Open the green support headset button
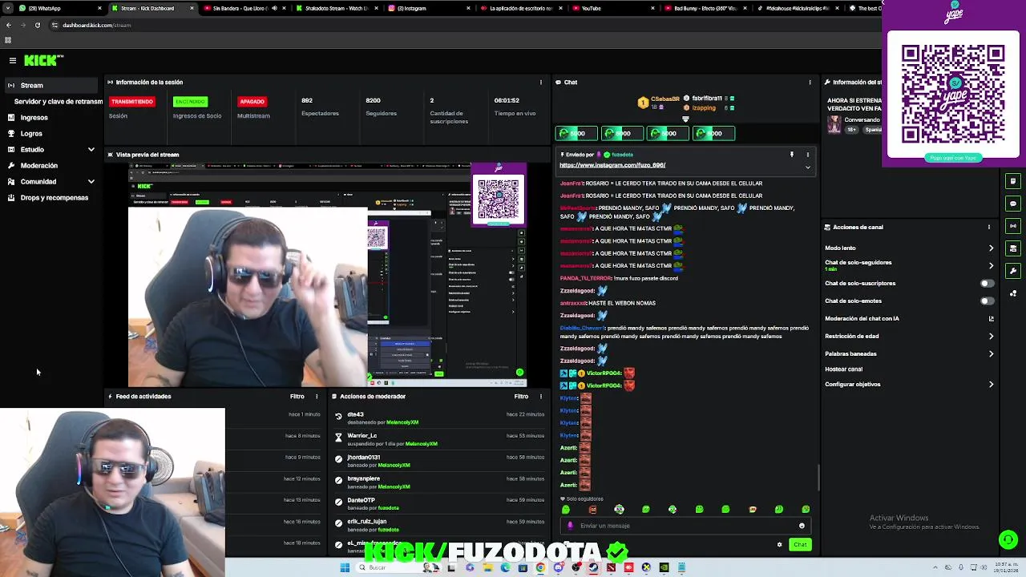Screen dimensions: 1026x577 pyautogui.click(x=1008, y=539)
